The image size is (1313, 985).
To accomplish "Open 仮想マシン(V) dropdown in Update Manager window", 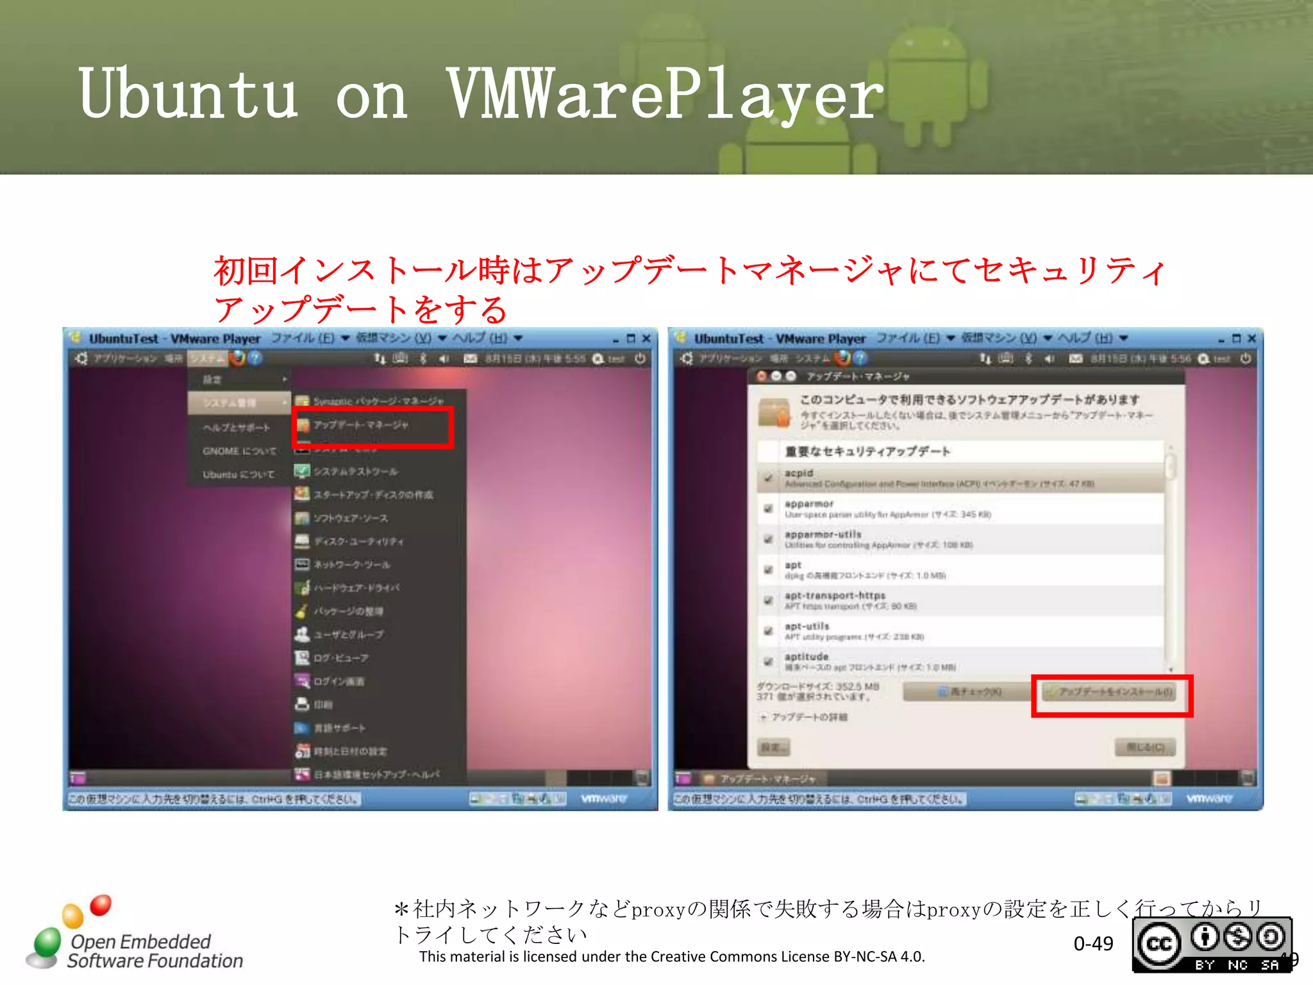I will 1007,338.
